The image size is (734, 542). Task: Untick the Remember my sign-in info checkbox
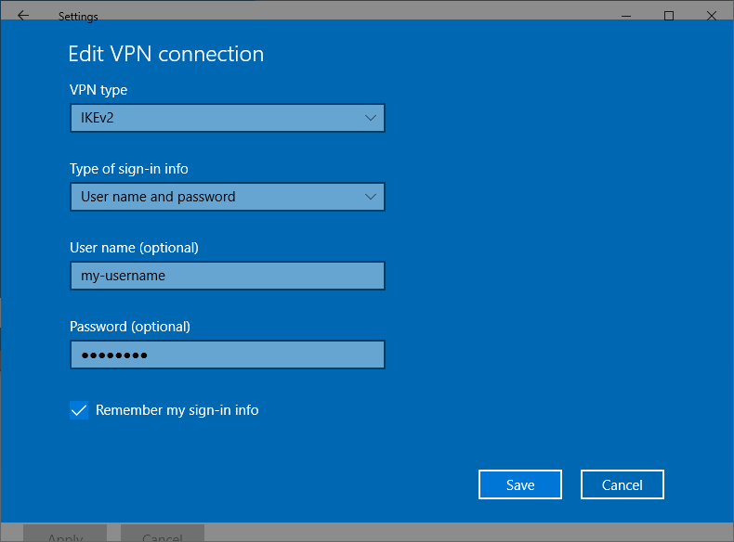[x=79, y=410]
